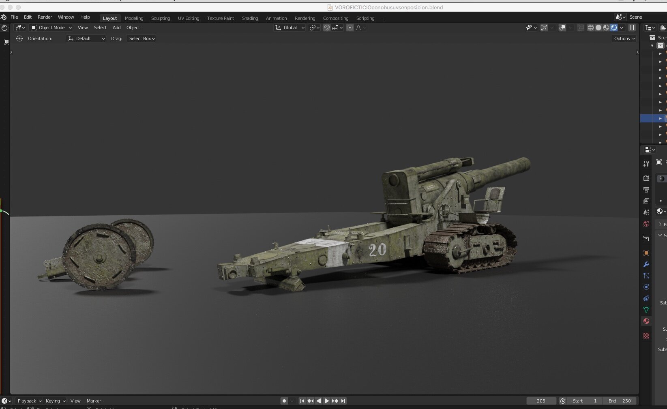Open the Texture properties tab
This screenshot has width=667, height=409.
coord(646,336)
